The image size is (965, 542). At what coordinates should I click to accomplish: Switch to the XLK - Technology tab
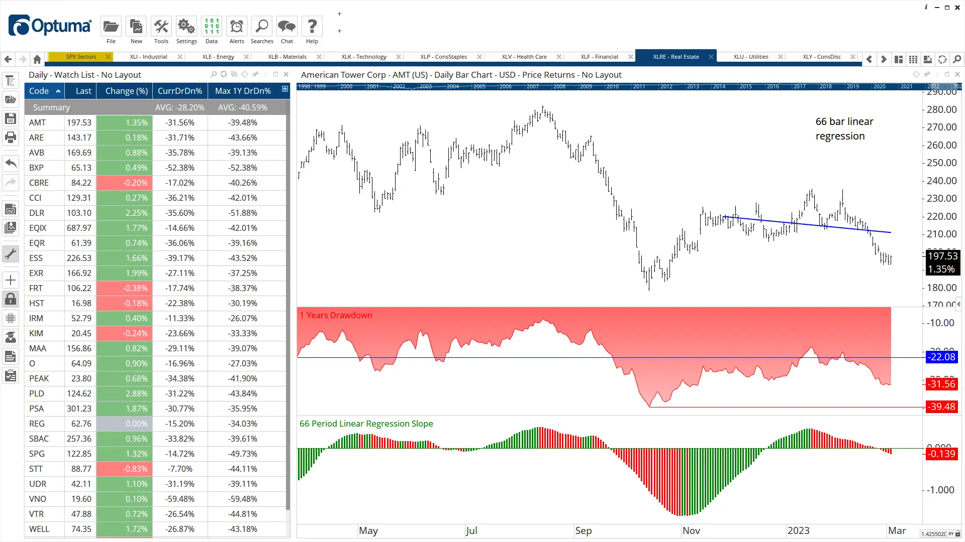[364, 57]
